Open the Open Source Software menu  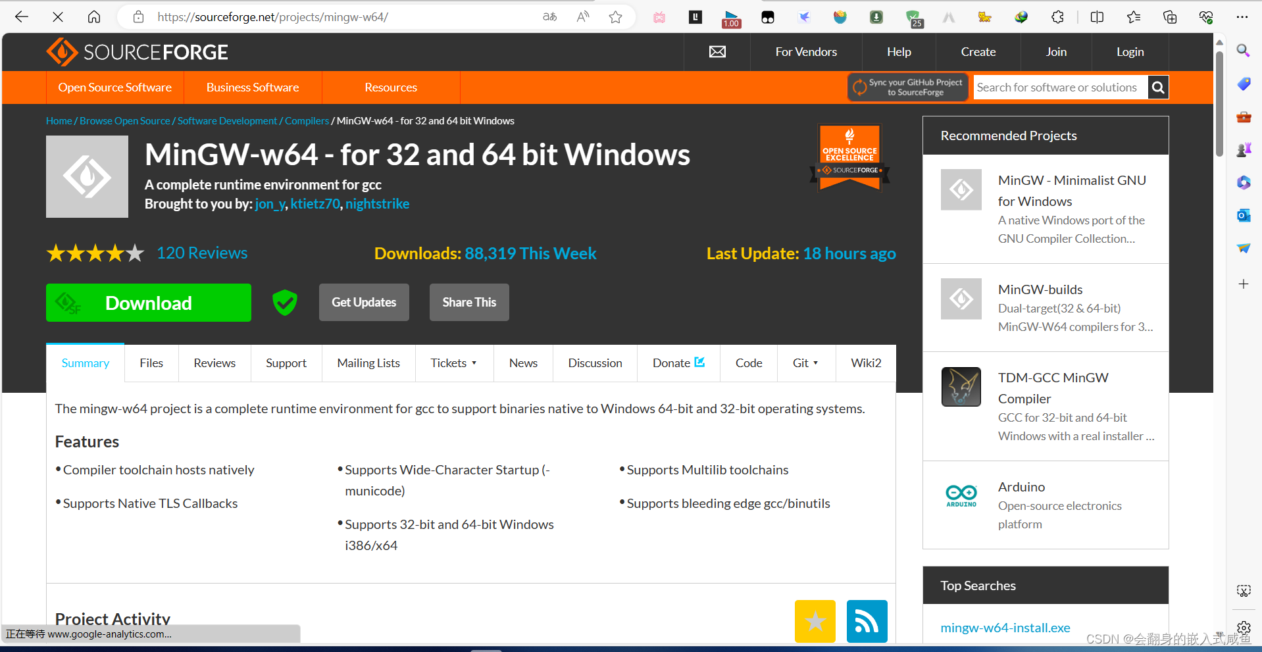coord(115,88)
